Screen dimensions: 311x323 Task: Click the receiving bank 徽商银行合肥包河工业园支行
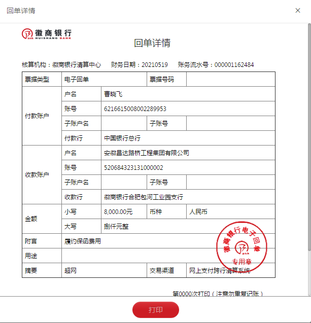(144, 197)
